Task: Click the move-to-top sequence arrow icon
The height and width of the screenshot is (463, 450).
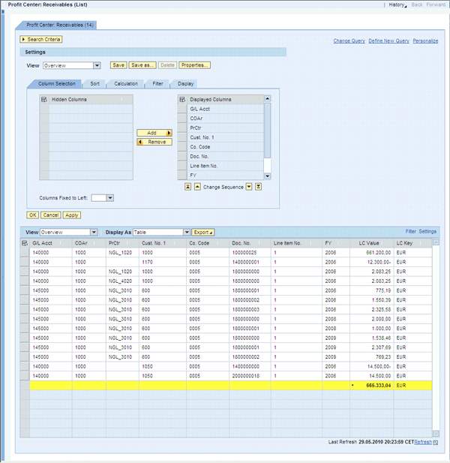Action: tap(188, 186)
